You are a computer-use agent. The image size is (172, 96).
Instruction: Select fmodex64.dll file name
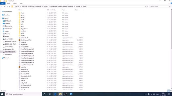24,47
